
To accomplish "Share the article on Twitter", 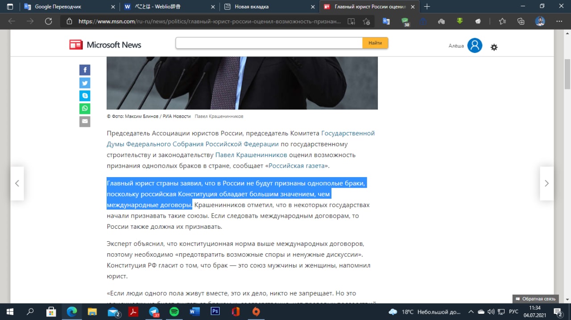I will click(85, 83).
